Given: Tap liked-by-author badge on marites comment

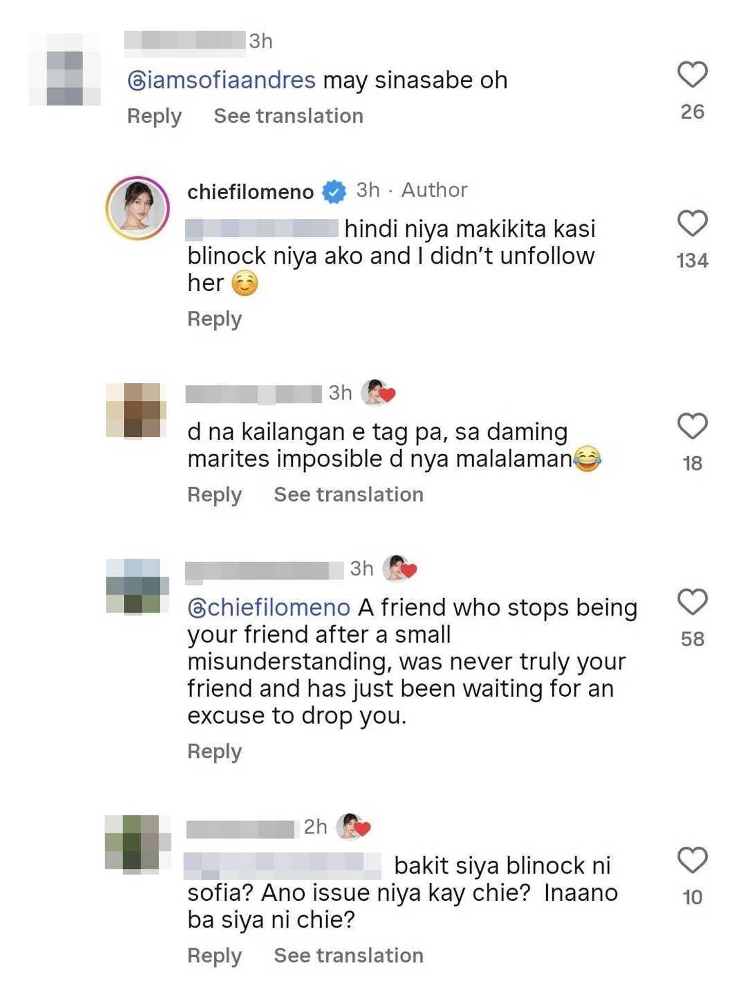Looking at the screenshot, I should [x=378, y=392].
